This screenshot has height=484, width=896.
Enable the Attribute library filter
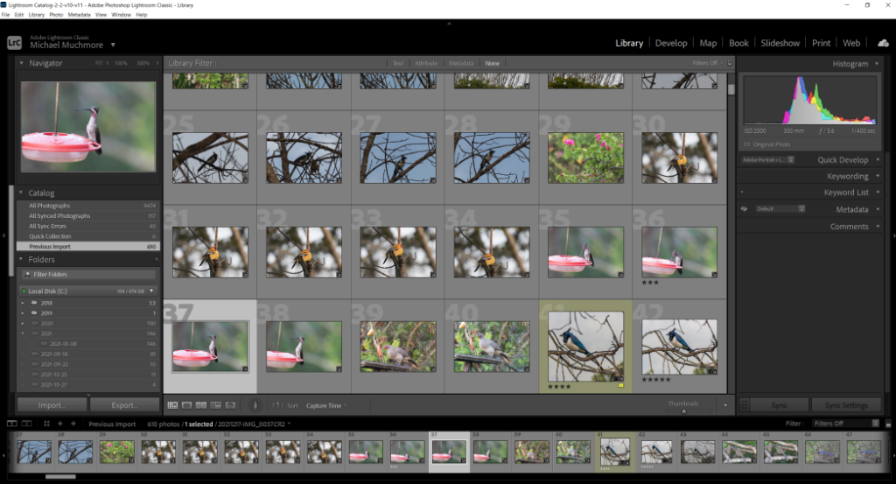tap(426, 64)
